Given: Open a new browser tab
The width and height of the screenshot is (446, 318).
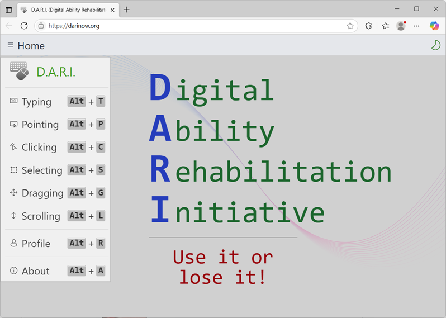Looking at the screenshot, I should coord(126,10).
